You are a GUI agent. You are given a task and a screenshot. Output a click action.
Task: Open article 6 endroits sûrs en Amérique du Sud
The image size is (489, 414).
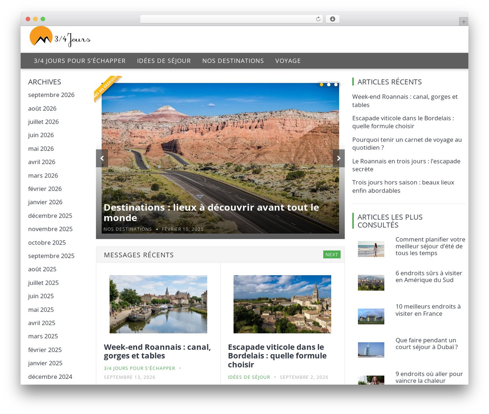[429, 277]
